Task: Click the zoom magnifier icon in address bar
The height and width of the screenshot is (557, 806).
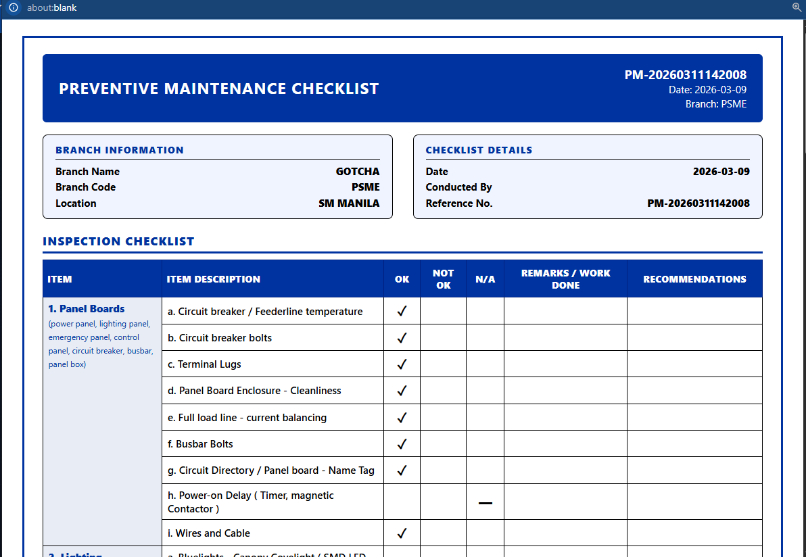Action: (797, 7)
